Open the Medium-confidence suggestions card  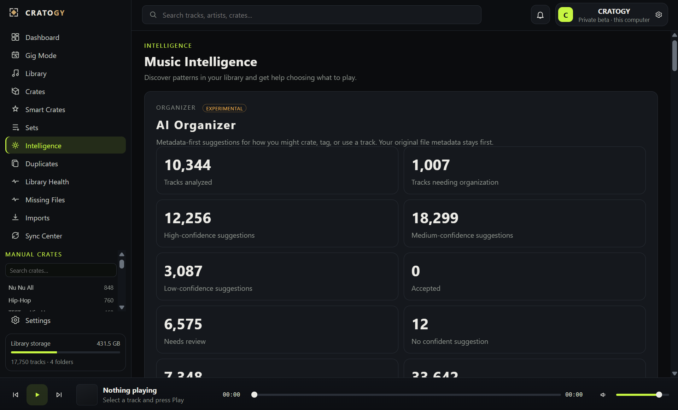tap(525, 224)
